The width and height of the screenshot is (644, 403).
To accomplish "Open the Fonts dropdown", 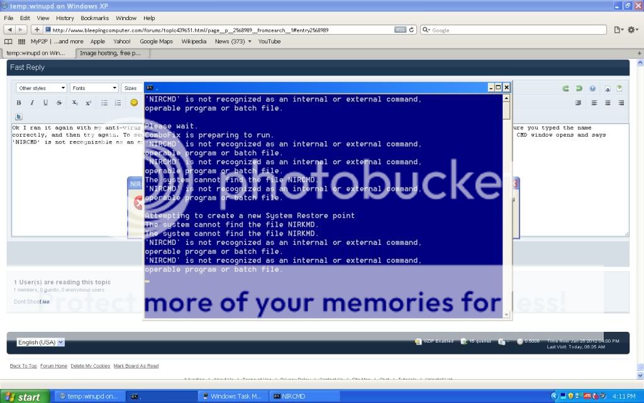I will 94,88.
